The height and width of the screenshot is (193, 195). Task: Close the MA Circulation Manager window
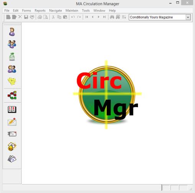pyautogui.click(x=187, y=3)
